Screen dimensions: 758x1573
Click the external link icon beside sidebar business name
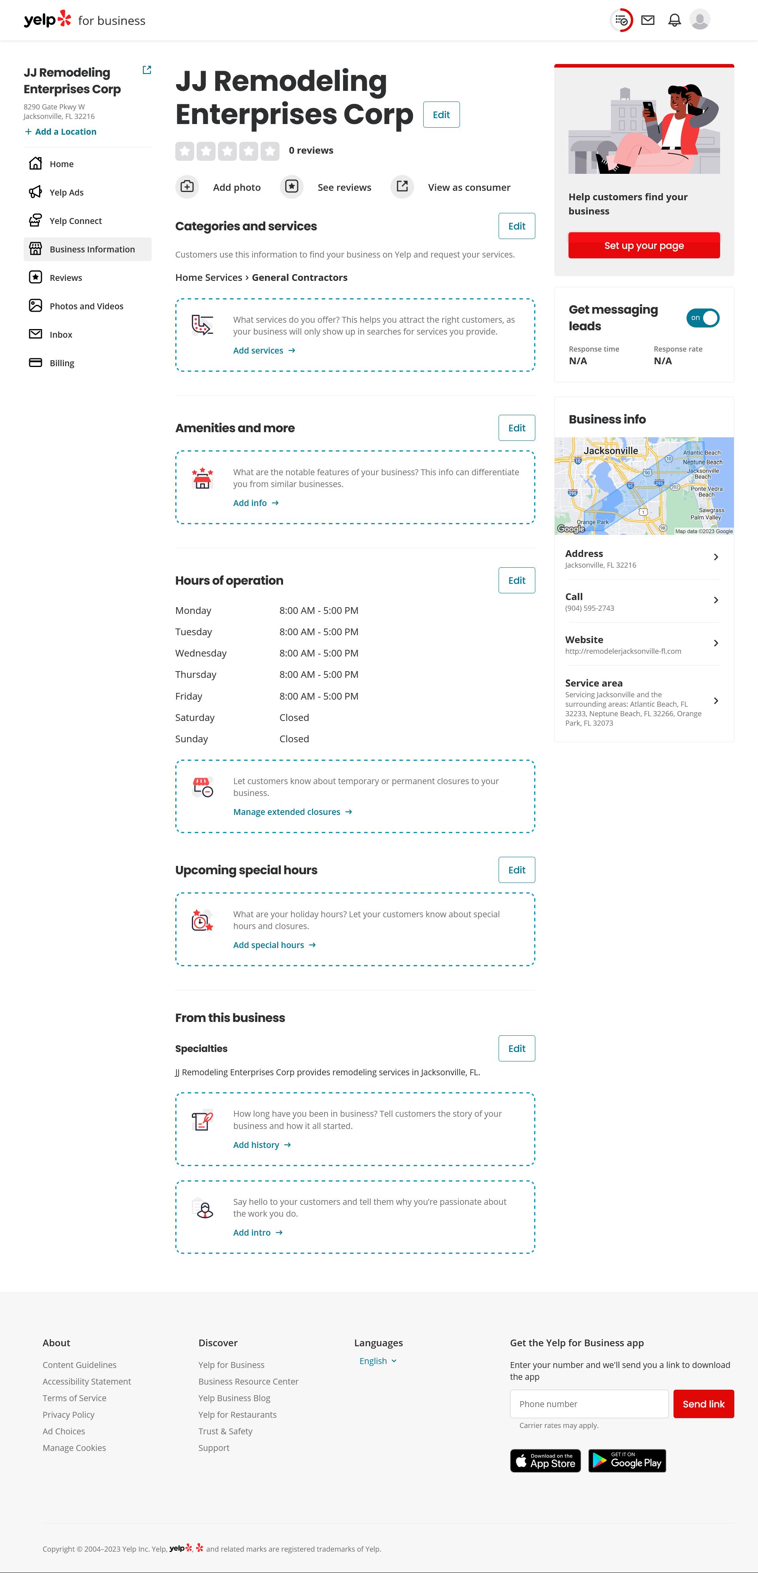tap(146, 70)
